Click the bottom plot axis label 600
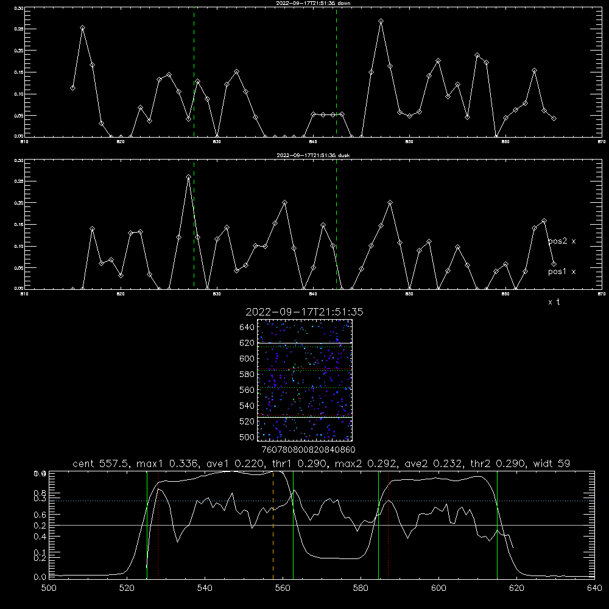 point(438,588)
